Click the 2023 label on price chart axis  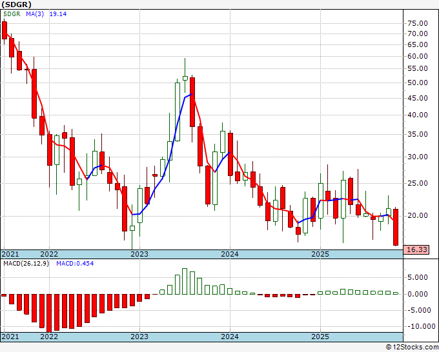139,254
